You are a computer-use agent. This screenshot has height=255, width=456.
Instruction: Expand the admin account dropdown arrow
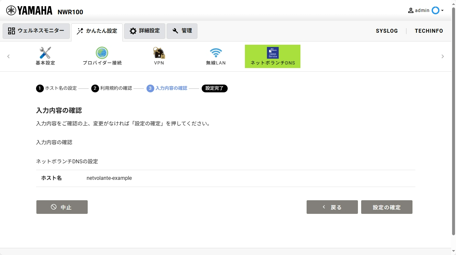pyautogui.click(x=442, y=11)
